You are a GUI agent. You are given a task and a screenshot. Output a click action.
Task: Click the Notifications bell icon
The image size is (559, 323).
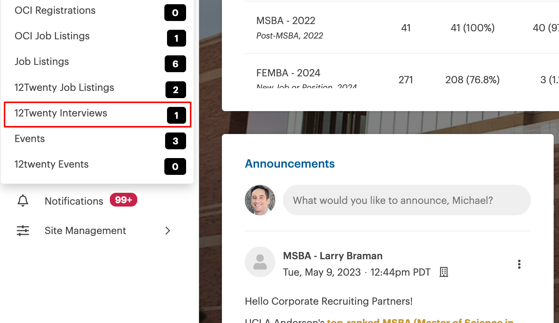pos(23,200)
